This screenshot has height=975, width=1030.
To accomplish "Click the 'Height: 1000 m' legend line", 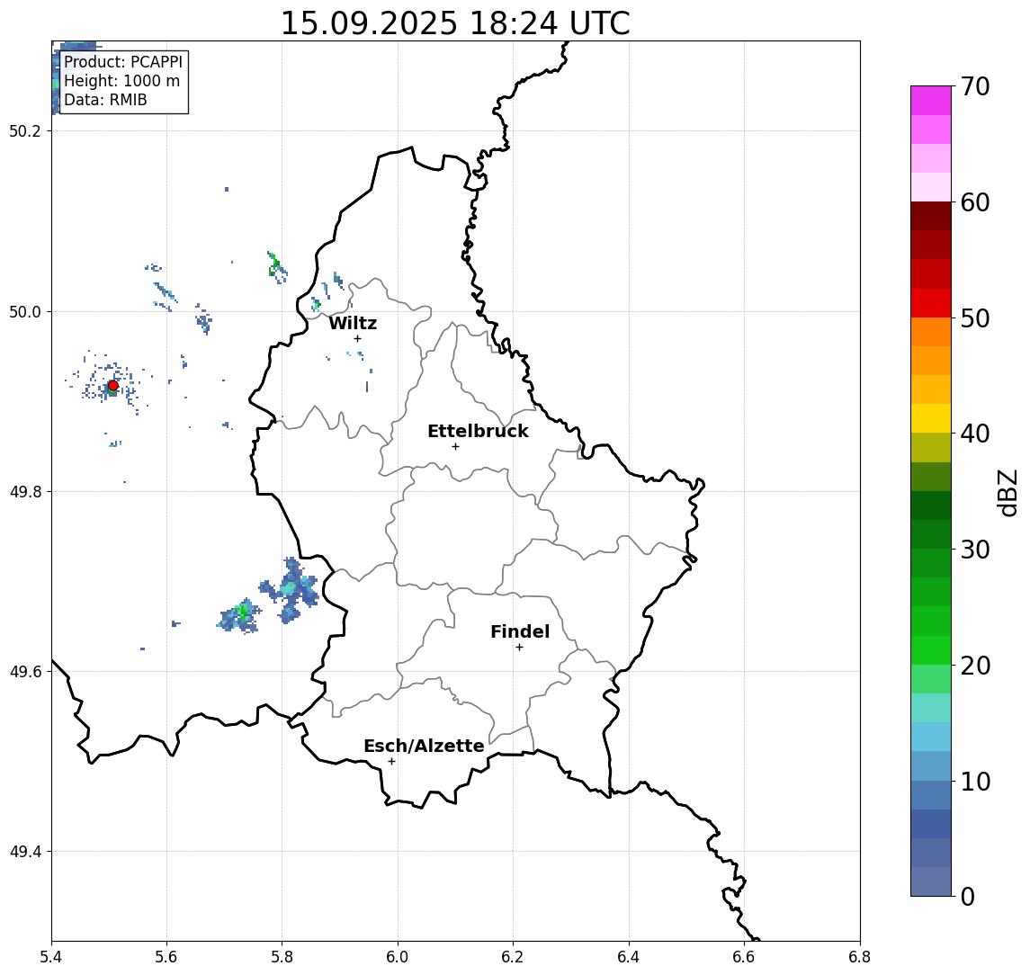I will (121, 81).
